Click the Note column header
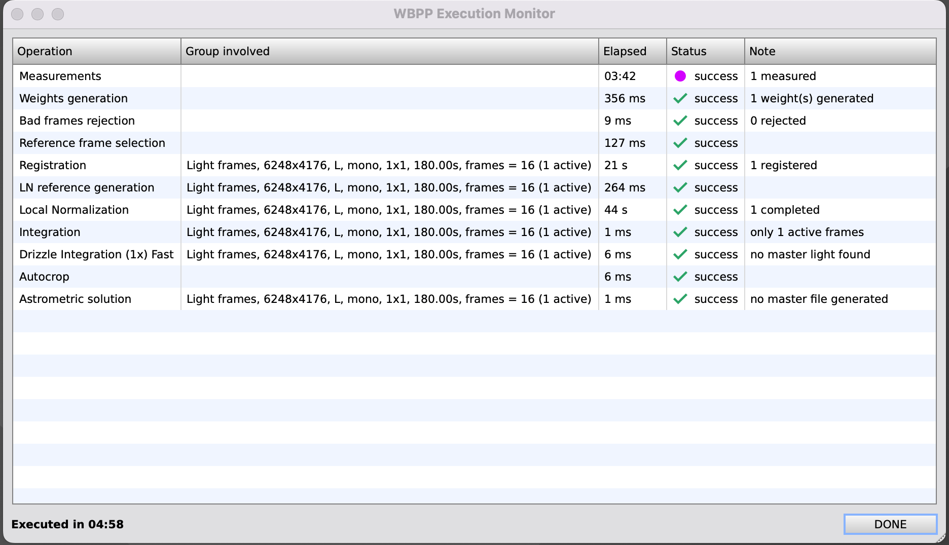949x545 pixels. [840, 51]
